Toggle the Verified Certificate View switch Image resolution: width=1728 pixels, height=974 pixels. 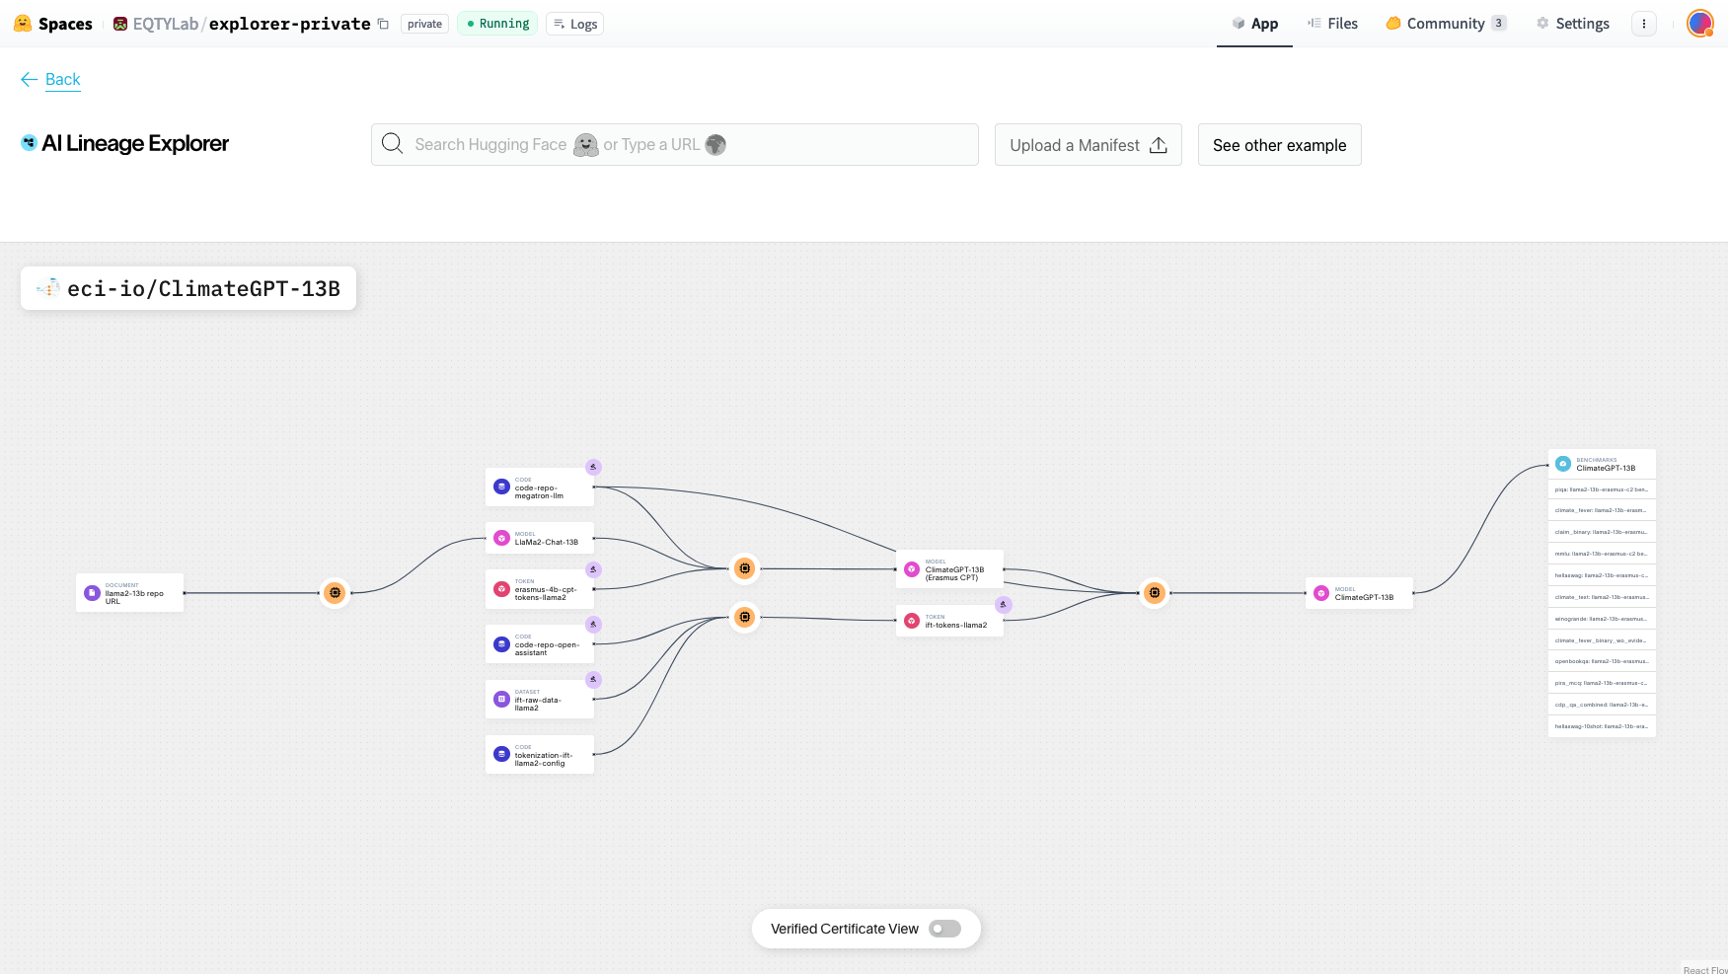[944, 929]
